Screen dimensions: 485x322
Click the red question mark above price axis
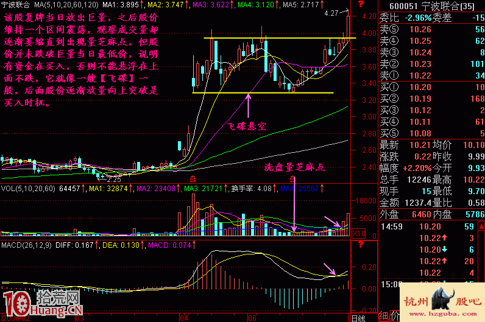point(361,4)
